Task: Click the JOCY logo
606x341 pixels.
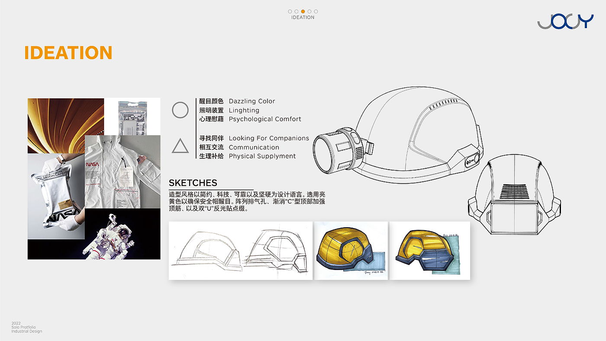Action: [565, 21]
